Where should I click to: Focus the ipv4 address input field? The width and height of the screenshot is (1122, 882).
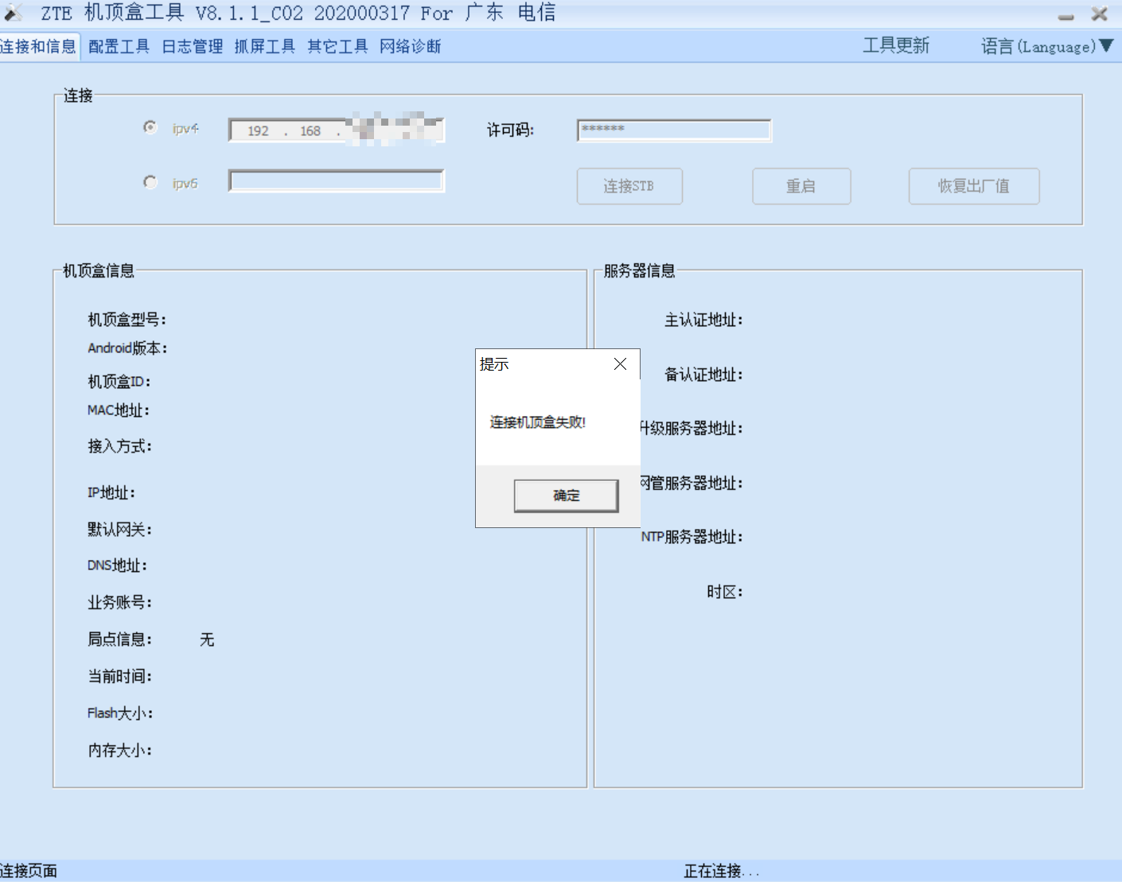coord(336,130)
